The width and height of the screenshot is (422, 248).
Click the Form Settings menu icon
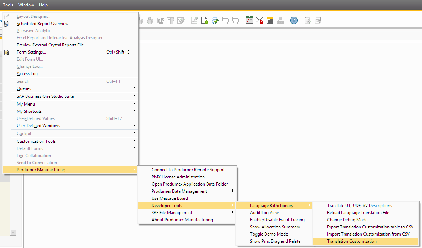(7, 52)
